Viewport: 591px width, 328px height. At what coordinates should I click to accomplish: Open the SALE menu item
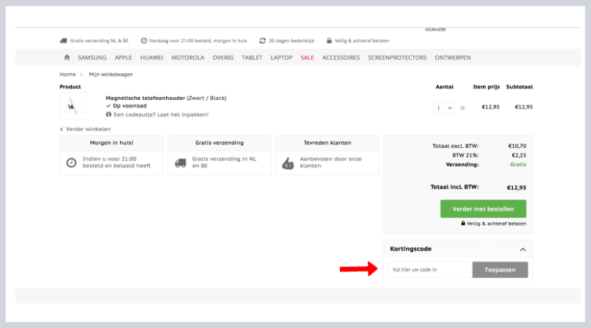tap(307, 57)
